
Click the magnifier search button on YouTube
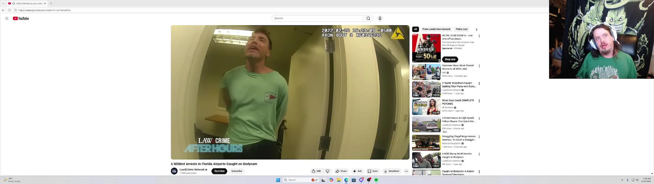368,18
